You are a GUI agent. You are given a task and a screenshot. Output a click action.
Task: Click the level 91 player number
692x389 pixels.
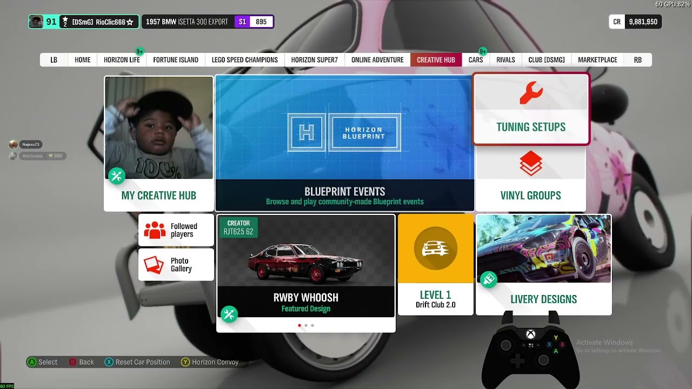[x=51, y=22]
